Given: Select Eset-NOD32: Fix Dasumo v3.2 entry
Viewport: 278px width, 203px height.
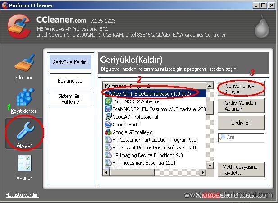Looking at the screenshot, I should 155,109.
